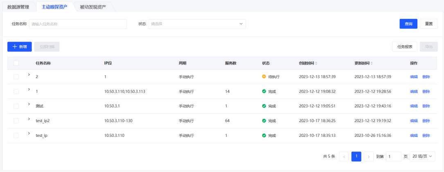Switch to the 数据源管理 tab
Image resolution: width=444 pixels, height=172 pixels.
tap(18, 7)
